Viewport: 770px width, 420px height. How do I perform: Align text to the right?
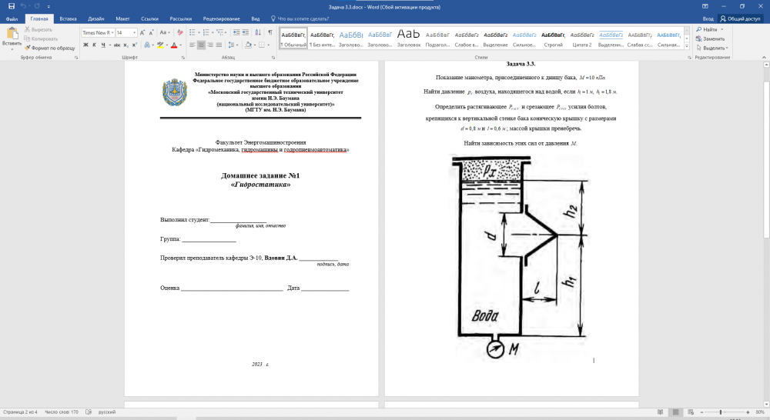point(210,45)
